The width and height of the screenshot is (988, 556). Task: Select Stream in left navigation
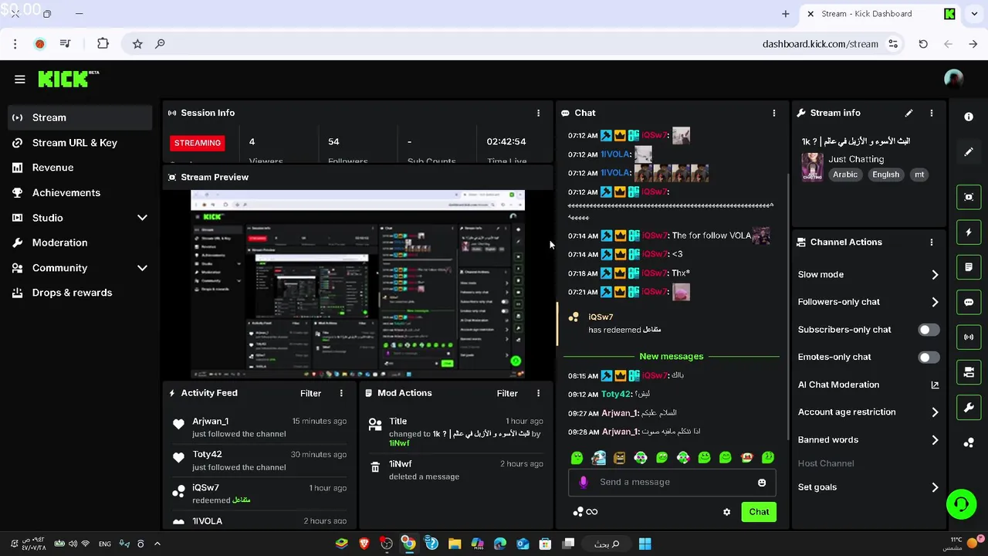tap(80, 117)
